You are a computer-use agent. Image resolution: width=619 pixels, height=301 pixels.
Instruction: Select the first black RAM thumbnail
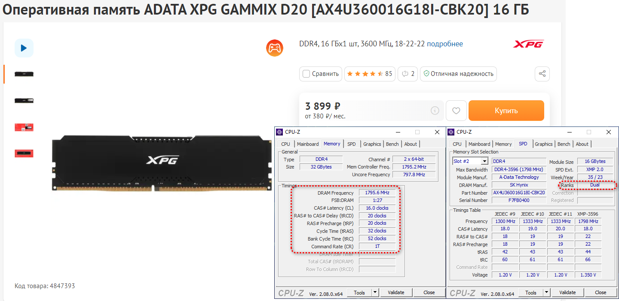24,74
